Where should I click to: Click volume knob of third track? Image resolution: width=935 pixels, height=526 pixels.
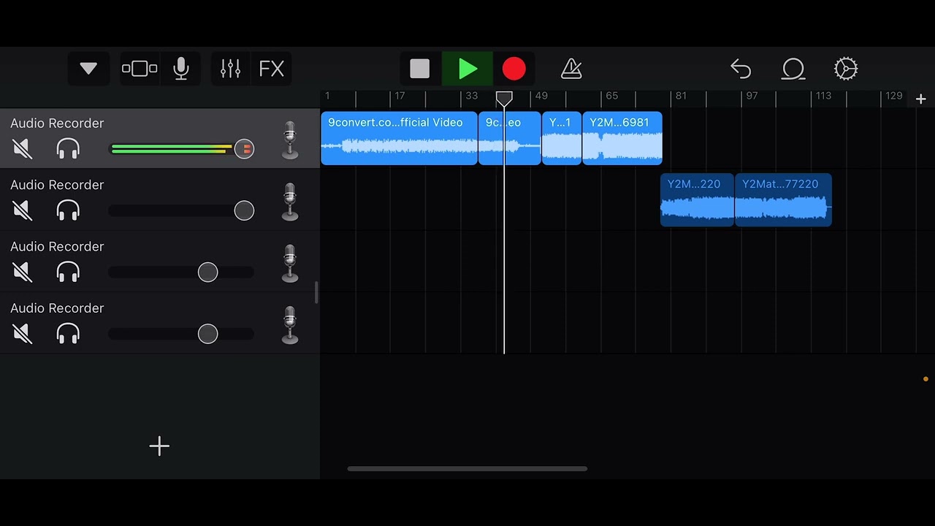[208, 272]
